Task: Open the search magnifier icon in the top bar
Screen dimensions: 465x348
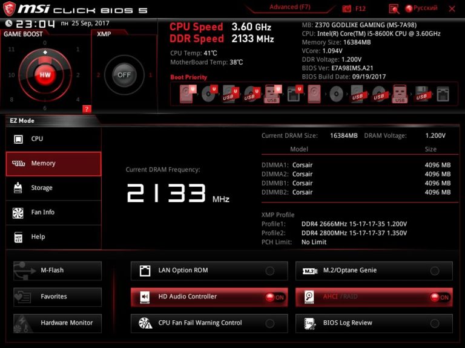Action: [x=394, y=9]
